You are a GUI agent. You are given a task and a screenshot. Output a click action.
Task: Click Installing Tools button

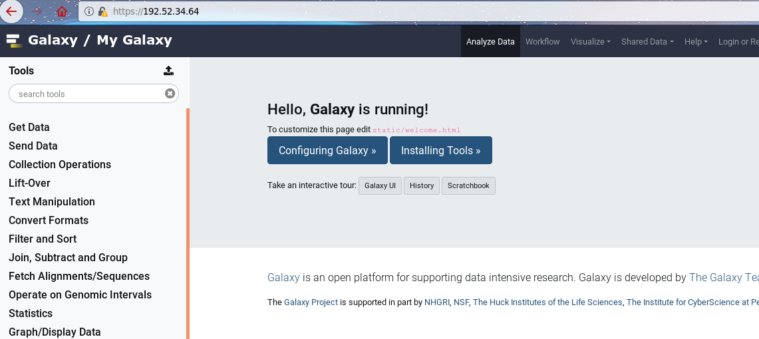pos(440,150)
